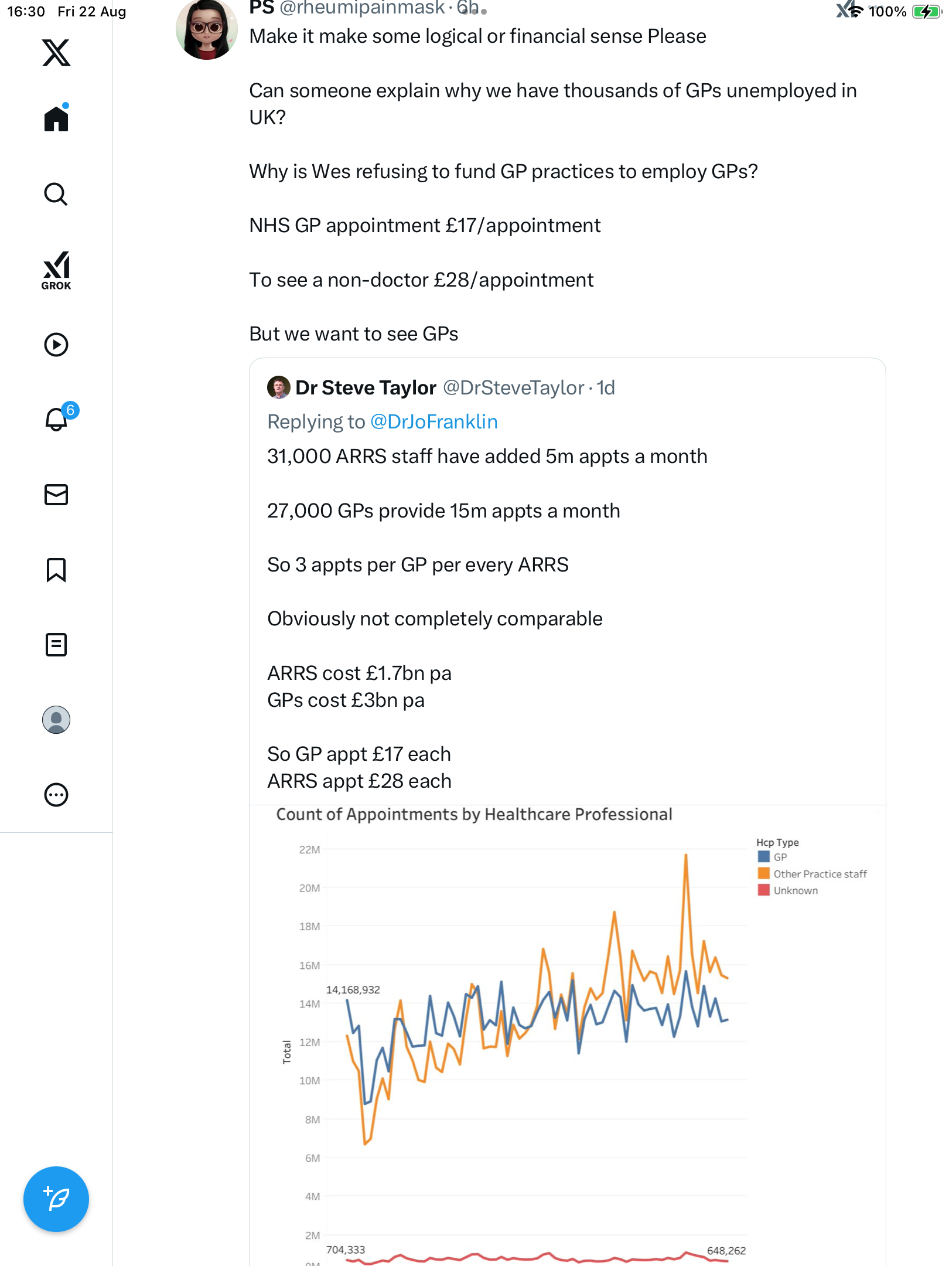Tap the blue compose post button

[56, 1199]
